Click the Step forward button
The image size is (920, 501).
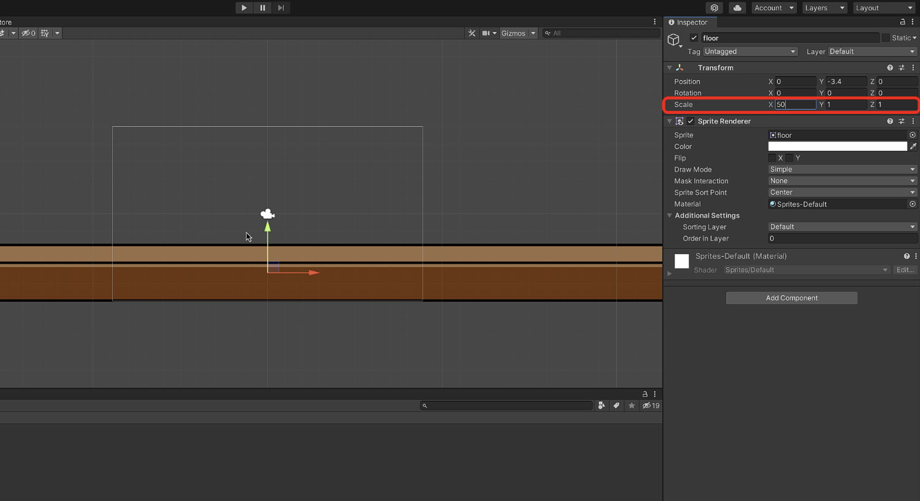pyautogui.click(x=281, y=8)
